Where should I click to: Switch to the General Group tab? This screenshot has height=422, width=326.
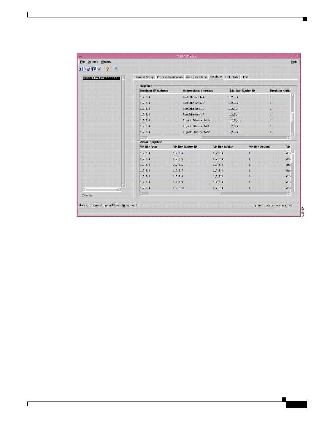point(144,77)
